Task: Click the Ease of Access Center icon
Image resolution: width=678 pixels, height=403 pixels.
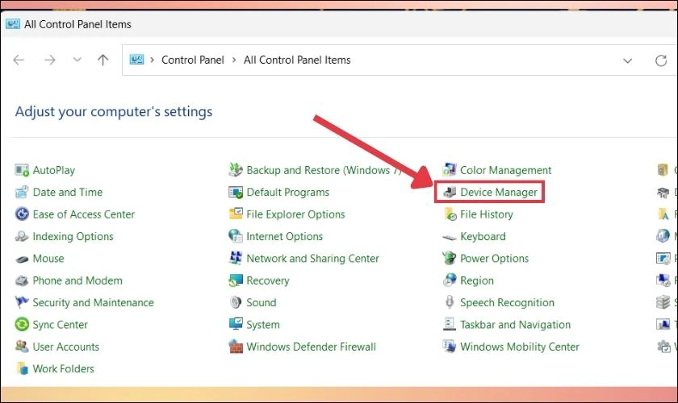Action: tap(22, 214)
